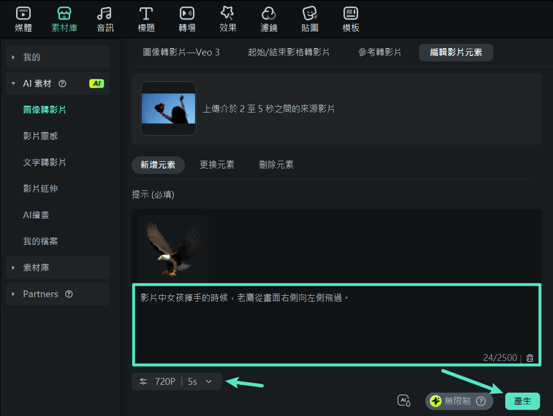This screenshot has height=416, width=553.
Task: Open the 標題 titles panel
Action: (146, 19)
